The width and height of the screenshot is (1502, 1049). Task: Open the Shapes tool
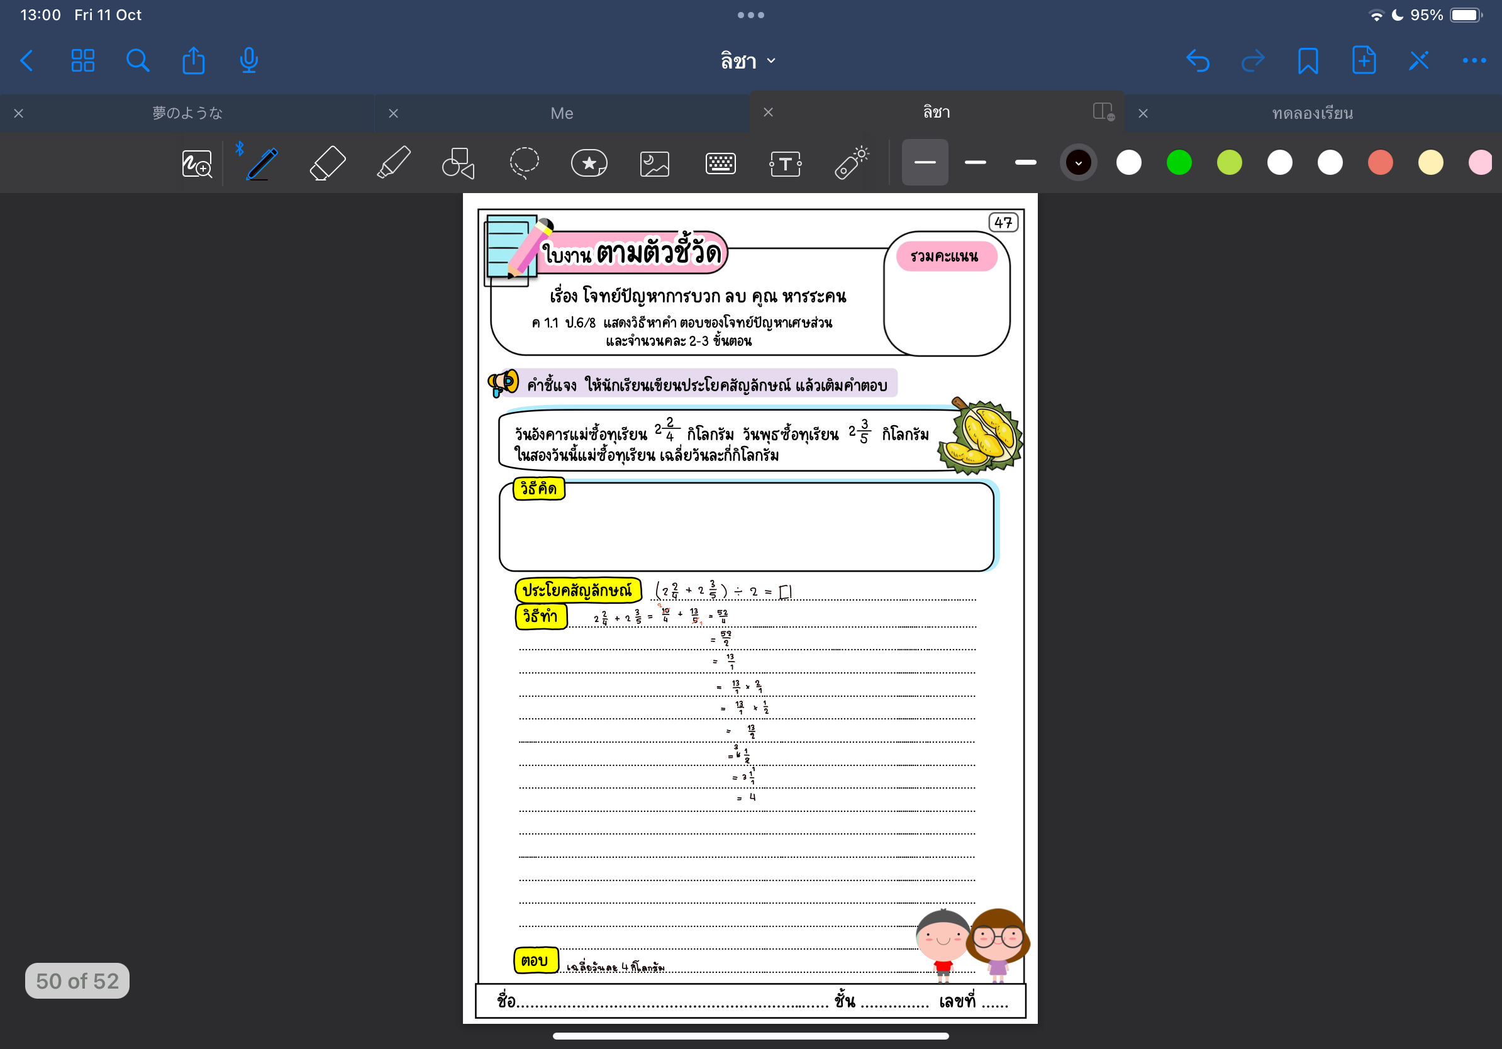click(x=458, y=163)
